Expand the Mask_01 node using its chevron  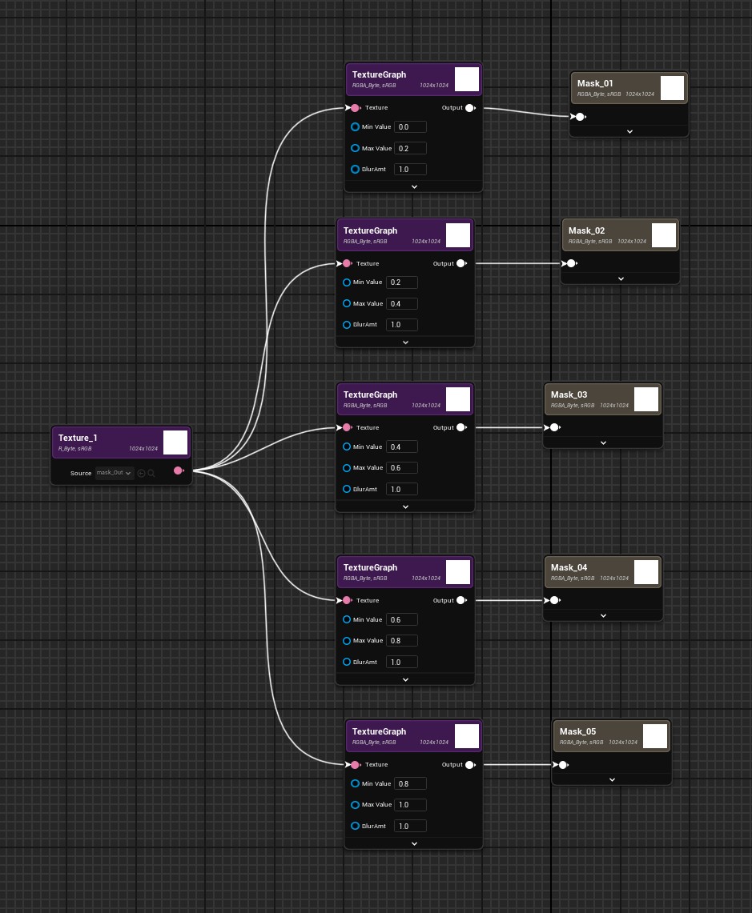coord(628,131)
